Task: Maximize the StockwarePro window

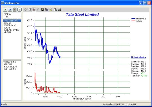Action: 145,3
